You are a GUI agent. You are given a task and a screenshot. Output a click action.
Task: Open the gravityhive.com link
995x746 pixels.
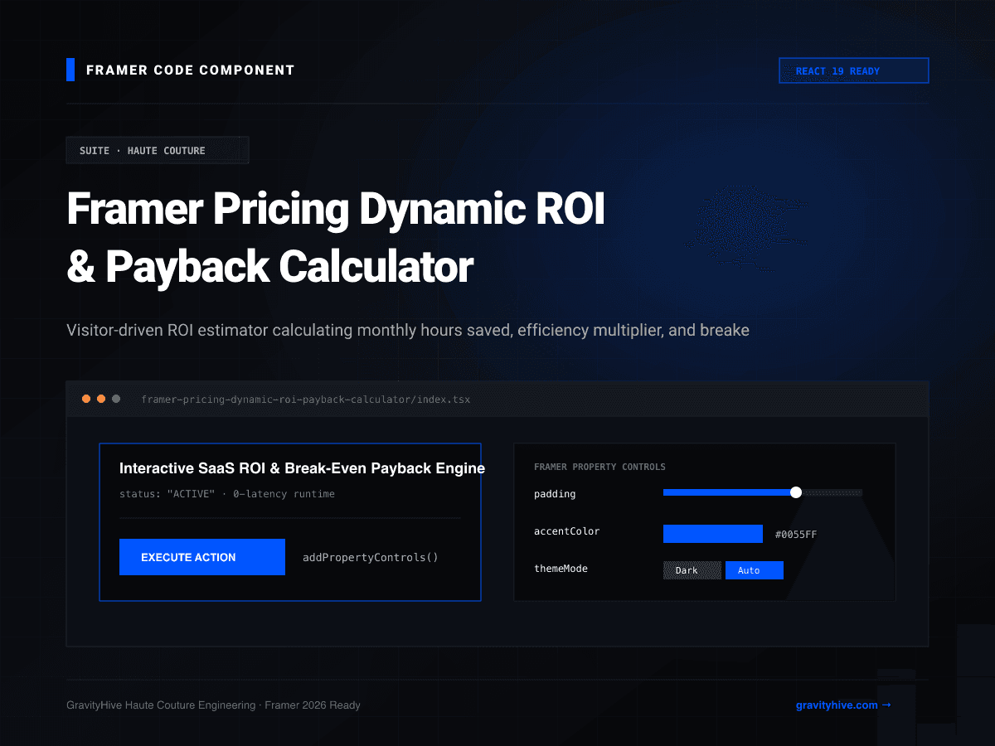(x=843, y=705)
